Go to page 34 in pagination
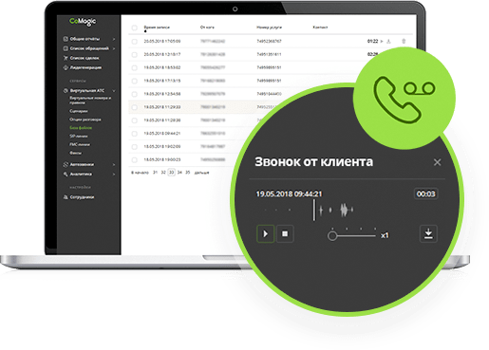 coord(179,173)
